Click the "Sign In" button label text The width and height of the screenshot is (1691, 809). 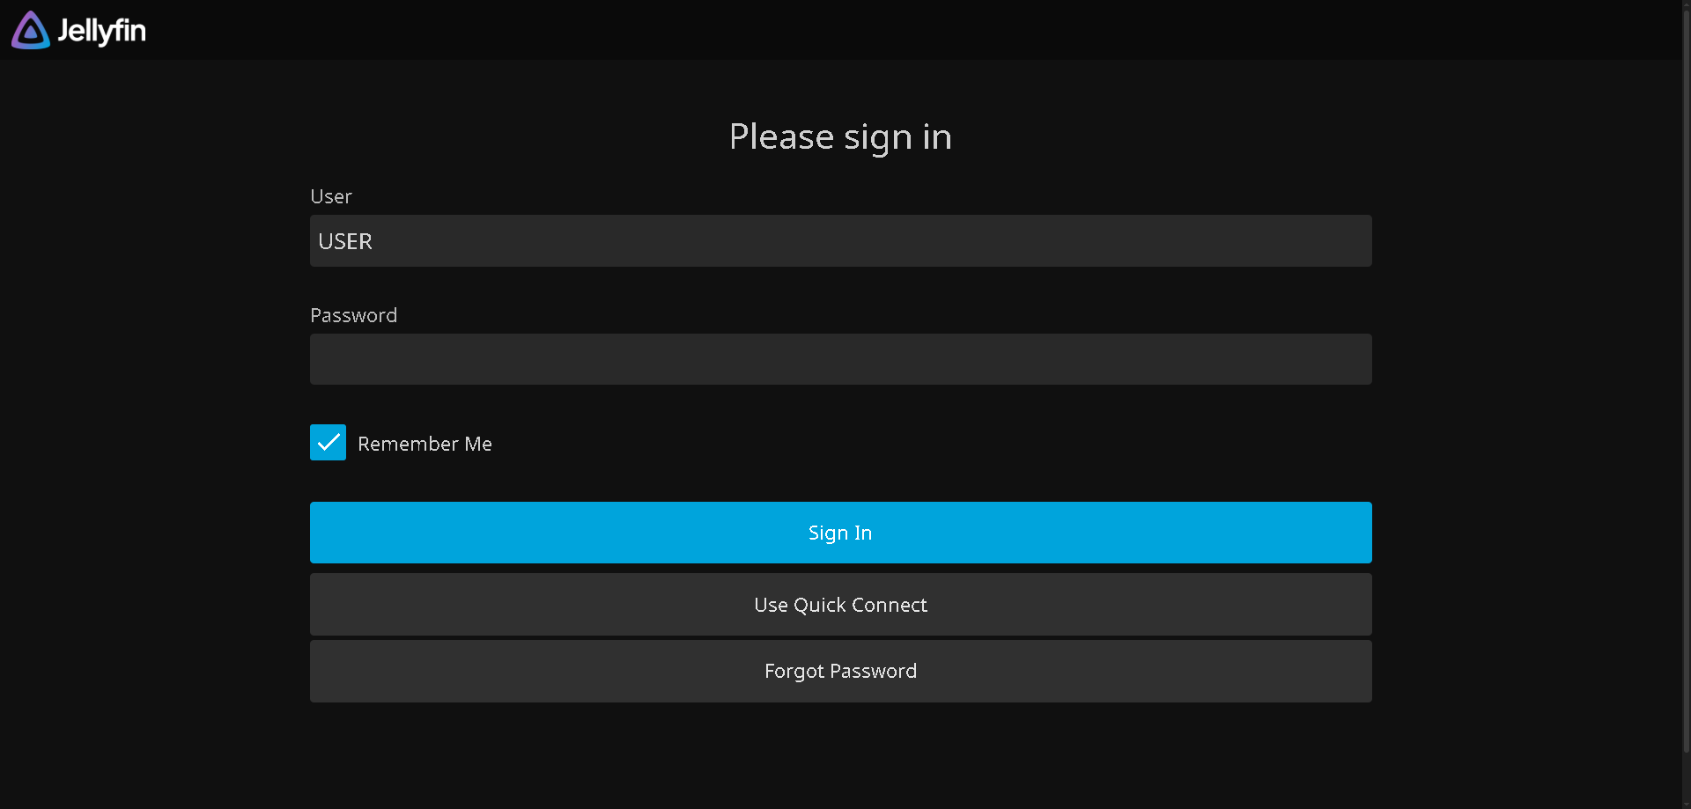(x=840, y=533)
